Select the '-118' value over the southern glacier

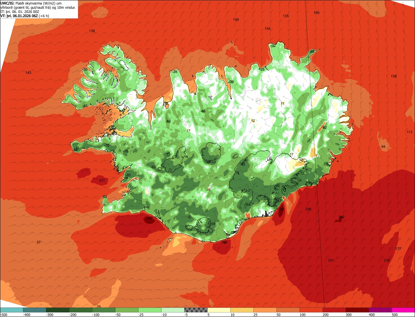click(x=247, y=205)
